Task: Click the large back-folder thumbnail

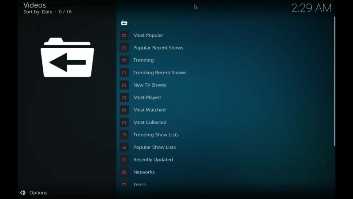Action: pyautogui.click(x=68, y=57)
